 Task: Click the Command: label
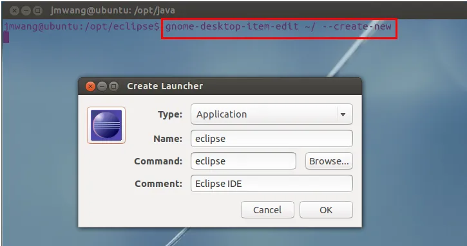coord(158,161)
